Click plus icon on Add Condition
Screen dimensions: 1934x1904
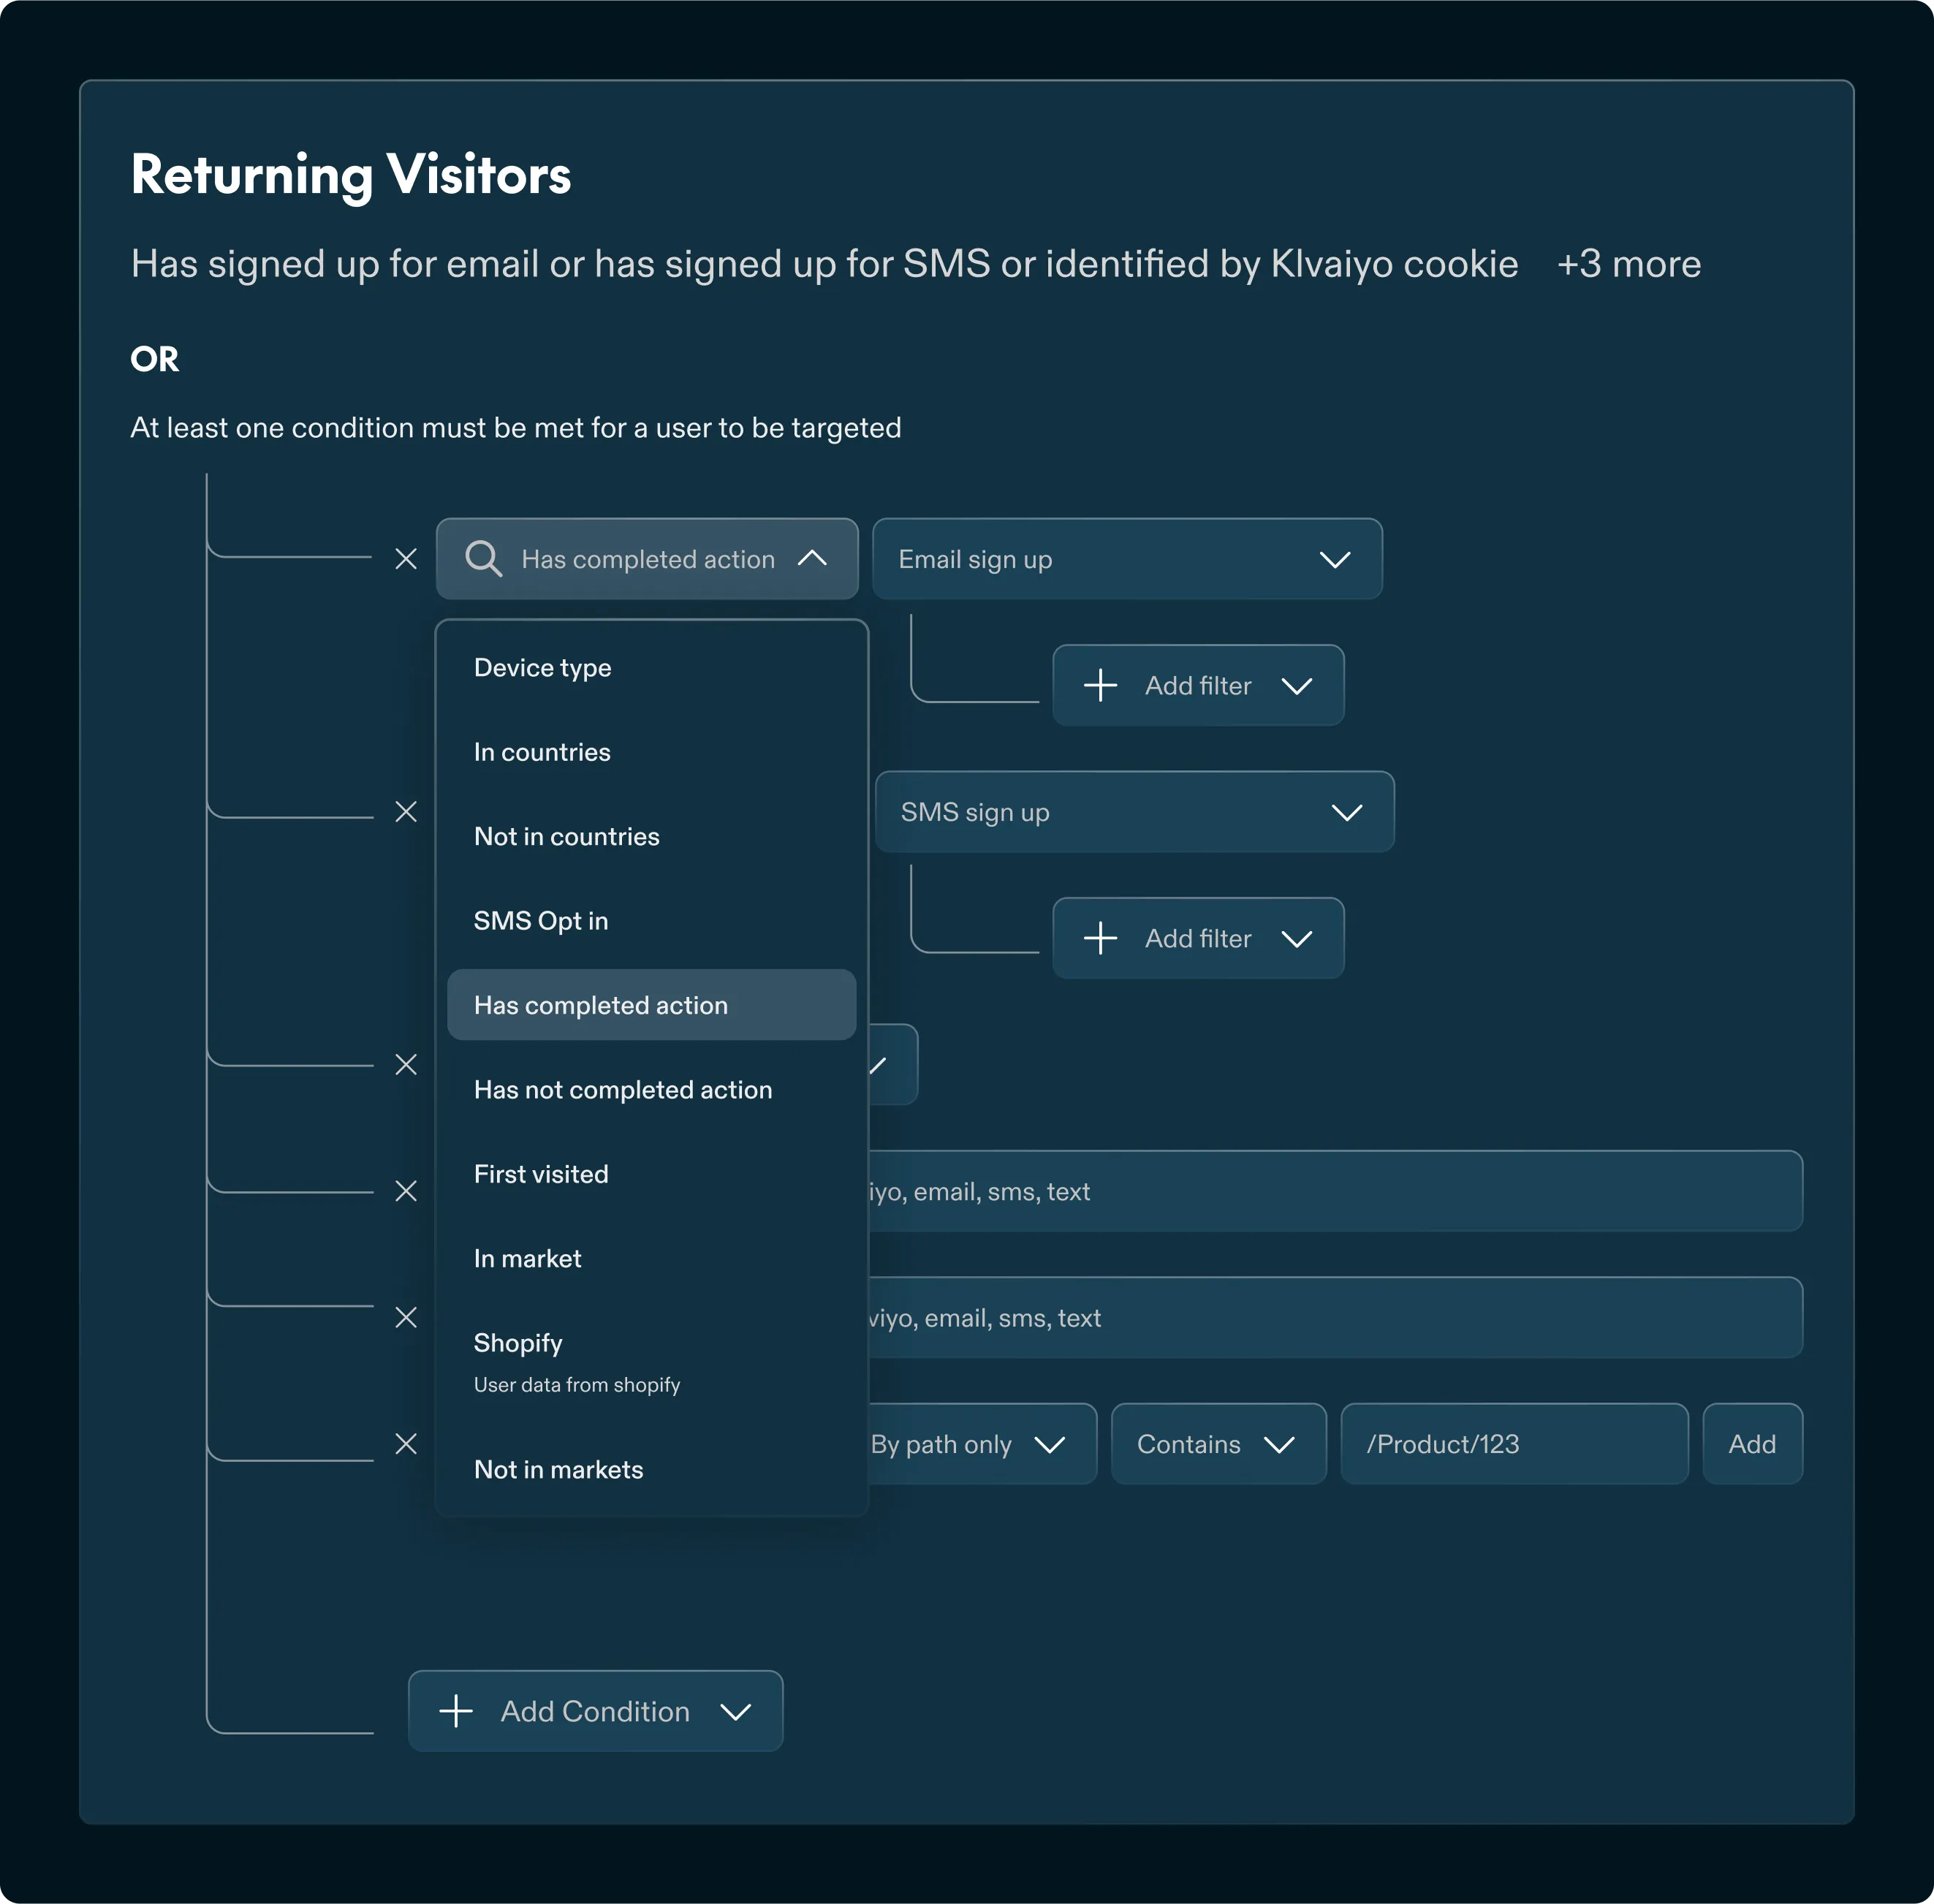pos(456,1711)
